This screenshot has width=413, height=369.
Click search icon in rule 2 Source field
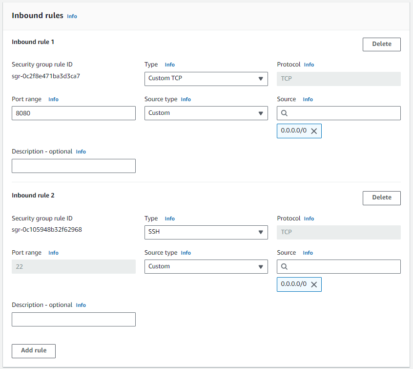(284, 267)
